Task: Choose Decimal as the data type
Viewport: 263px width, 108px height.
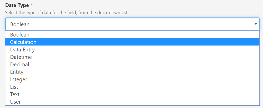Action: tap(20, 65)
